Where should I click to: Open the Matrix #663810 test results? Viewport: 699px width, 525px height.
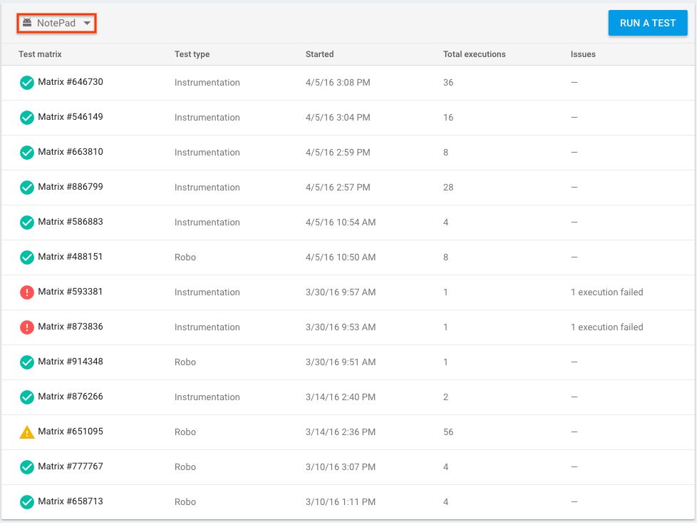point(71,152)
